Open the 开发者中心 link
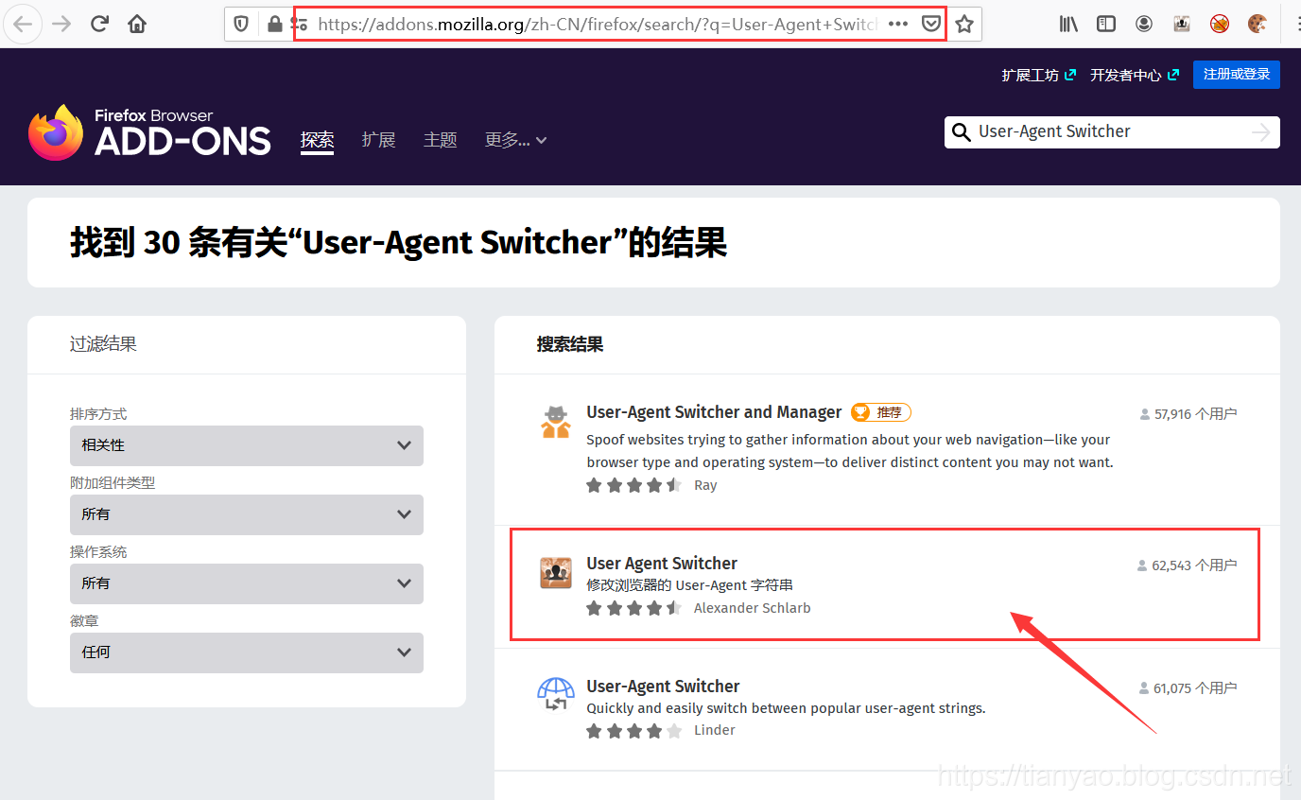This screenshot has height=800, width=1301. (x=1135, y=75)
